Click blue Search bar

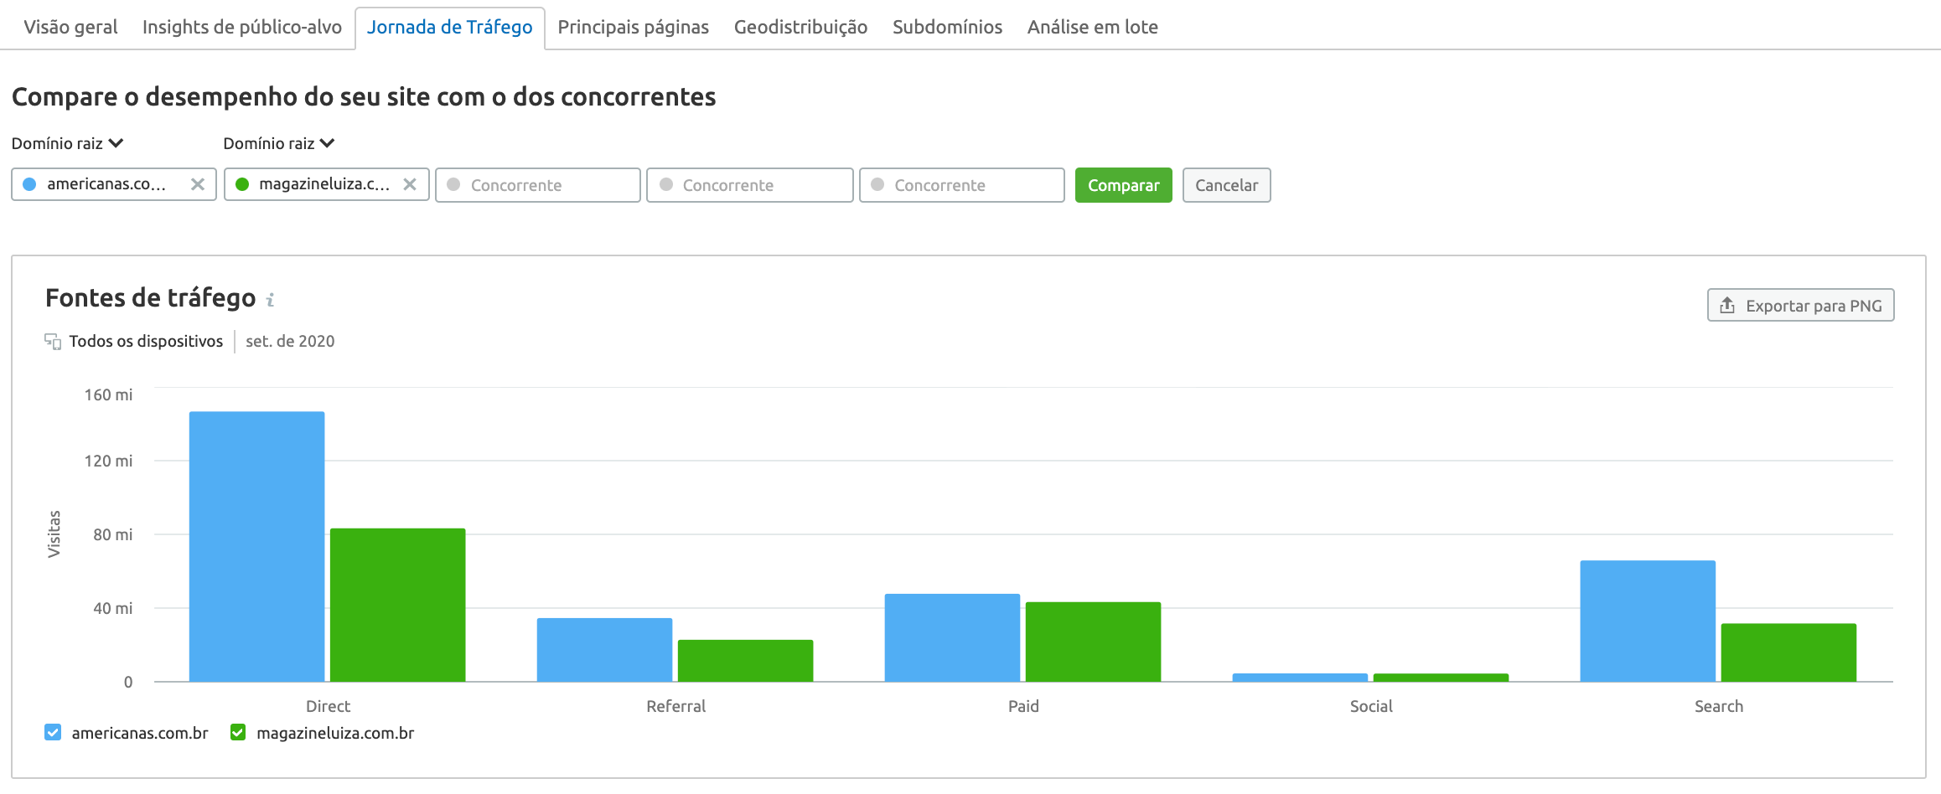pos(1648,621)
